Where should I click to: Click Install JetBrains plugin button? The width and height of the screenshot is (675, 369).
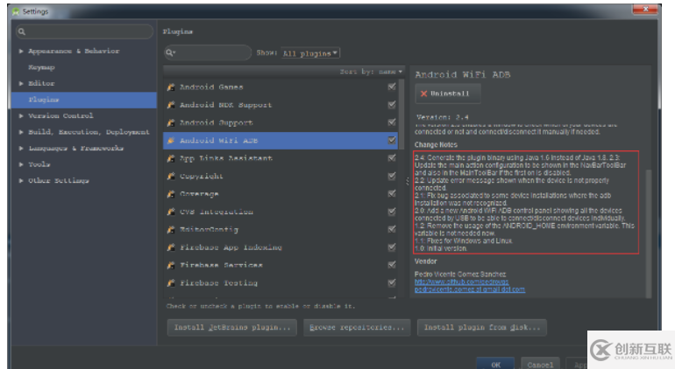point(231,327)
